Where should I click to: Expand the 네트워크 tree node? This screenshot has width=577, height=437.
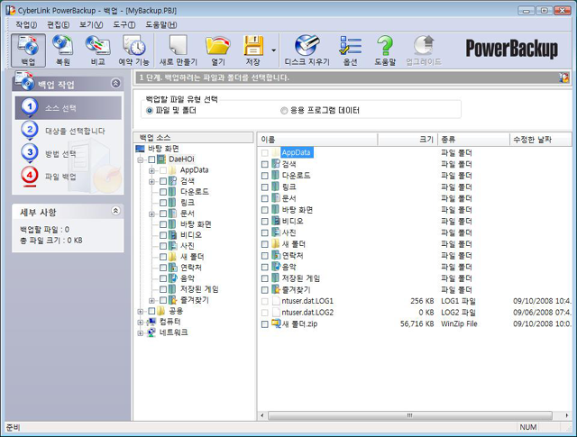click(x=141, y=333)
